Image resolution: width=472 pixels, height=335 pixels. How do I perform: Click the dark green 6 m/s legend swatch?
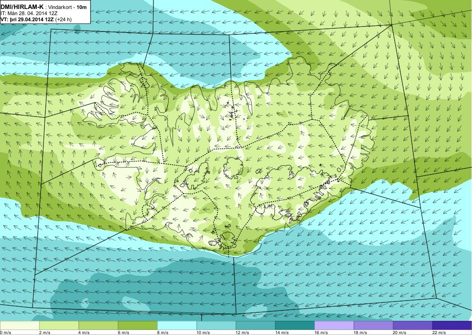[x=137, y=325]
